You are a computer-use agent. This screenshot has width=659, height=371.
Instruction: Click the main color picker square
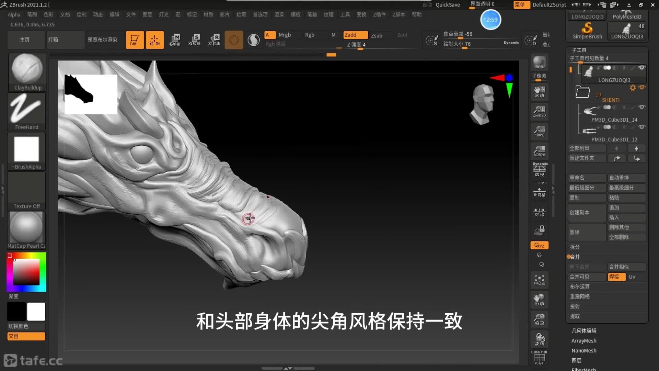point(26,272)
